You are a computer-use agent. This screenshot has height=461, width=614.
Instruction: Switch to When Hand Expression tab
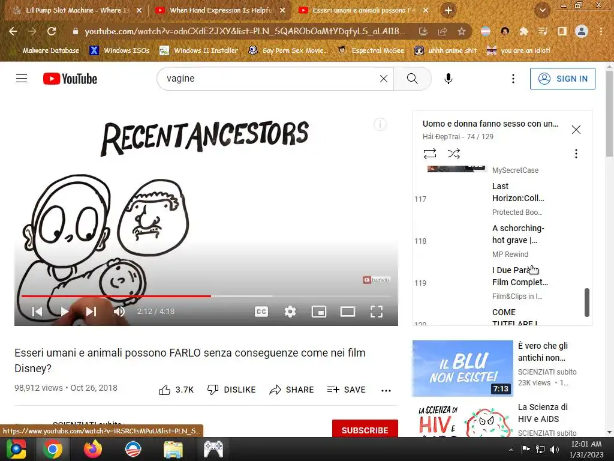point(221,10)
